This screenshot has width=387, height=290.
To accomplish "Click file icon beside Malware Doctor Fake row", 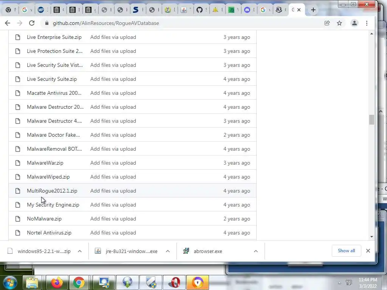I will [x=18, y=135].
